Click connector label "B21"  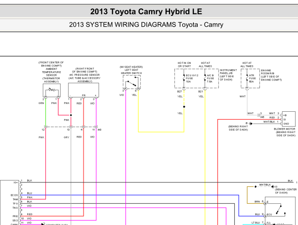click(201, 91)
